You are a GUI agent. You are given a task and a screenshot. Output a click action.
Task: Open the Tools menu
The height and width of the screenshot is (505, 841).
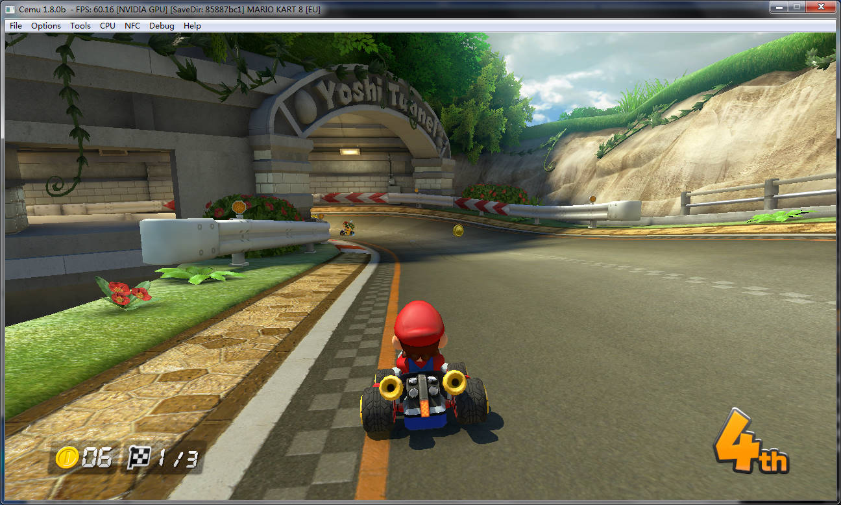[x=80, y=26]
